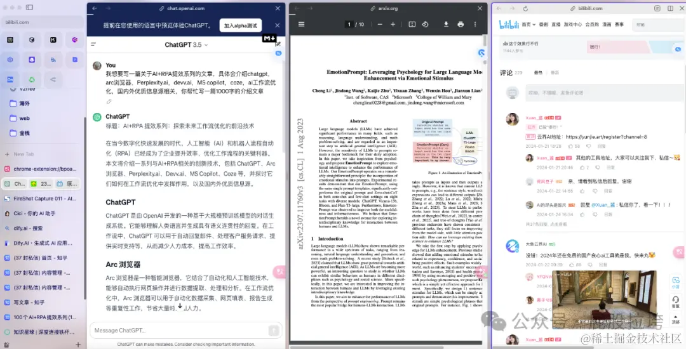The image size is (686, 349).
Task: Click the bilibili logo
Action: point(509,25)
